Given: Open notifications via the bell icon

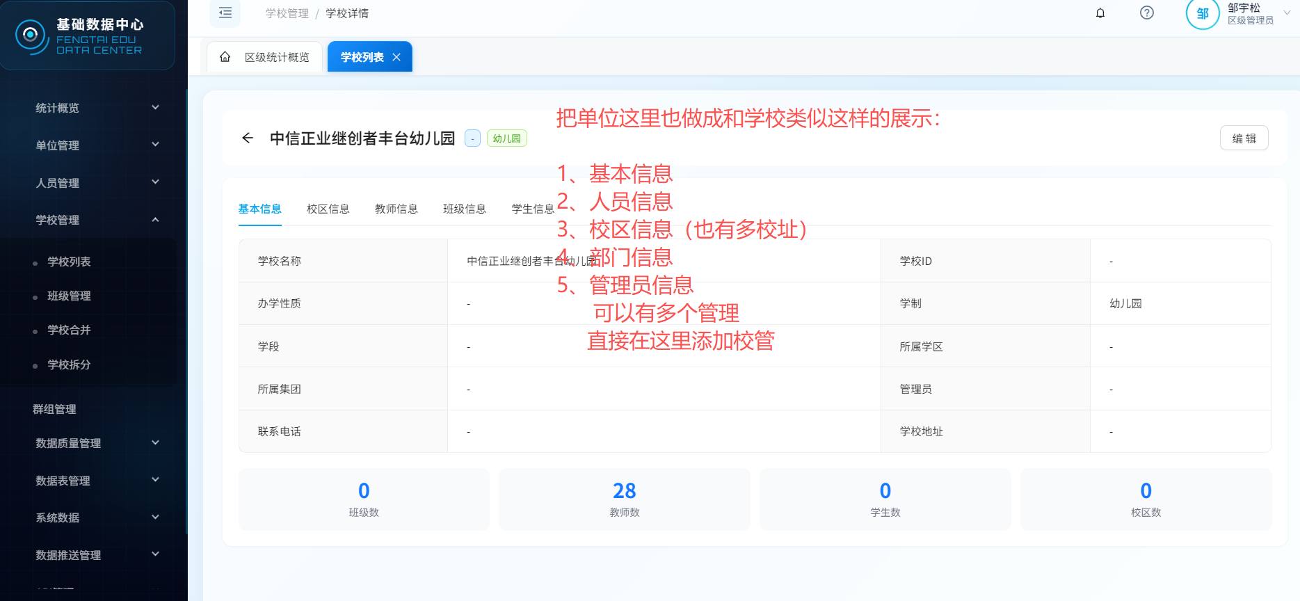Looking at the screenshot, I should [1100, 13].
